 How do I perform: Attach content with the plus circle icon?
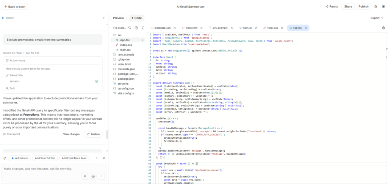93,176
